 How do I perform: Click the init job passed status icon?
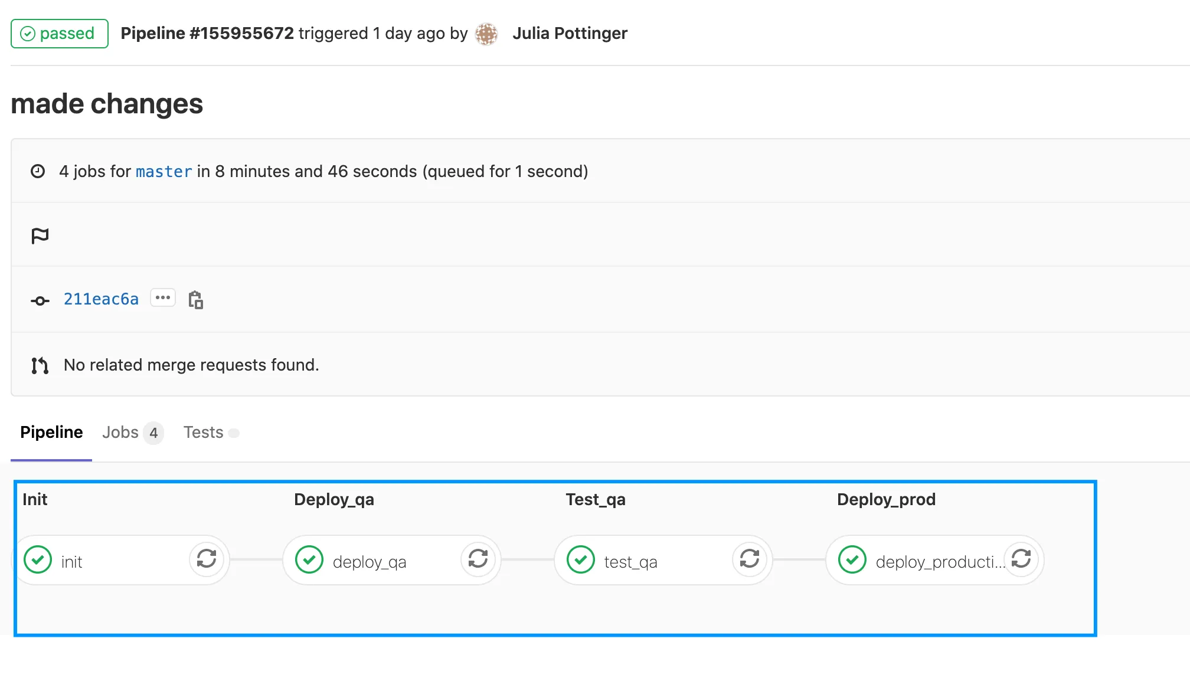[x=38, y=559]
